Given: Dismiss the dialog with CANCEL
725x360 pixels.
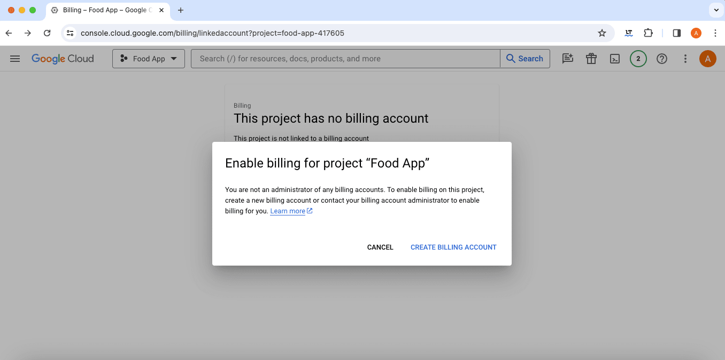Looking at the screenshot, I should [x=380, y=247].
